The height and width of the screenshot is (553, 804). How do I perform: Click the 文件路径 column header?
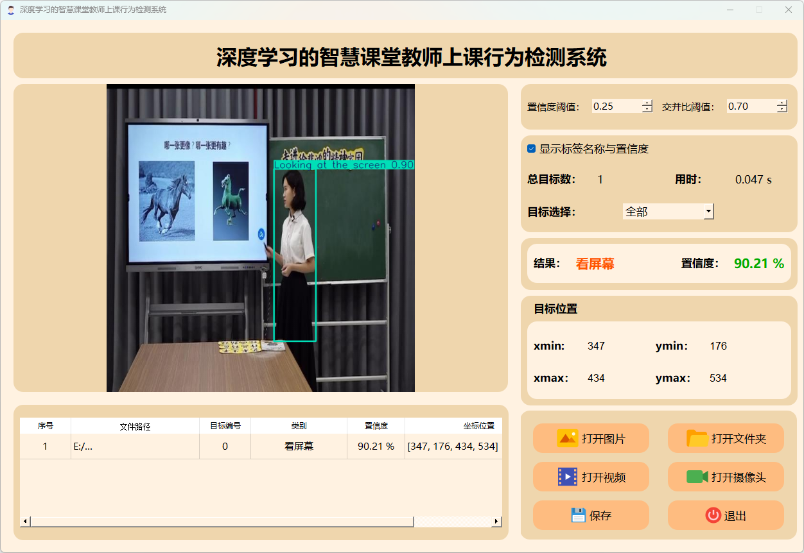135,426
